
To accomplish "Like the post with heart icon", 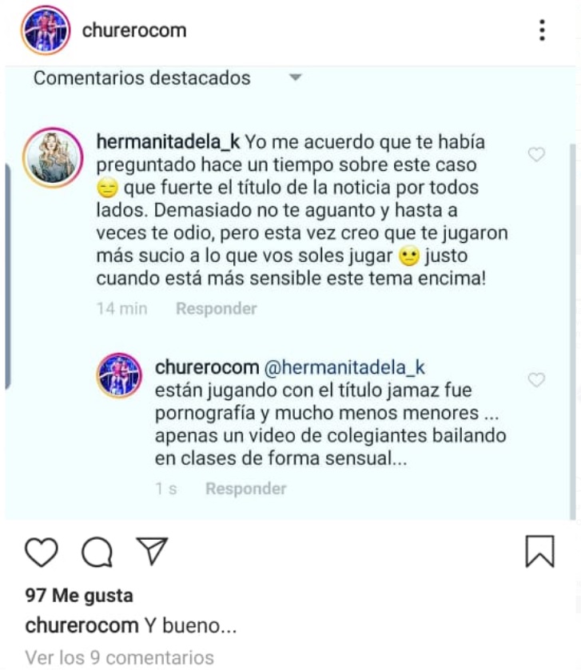I will point(42,553).
